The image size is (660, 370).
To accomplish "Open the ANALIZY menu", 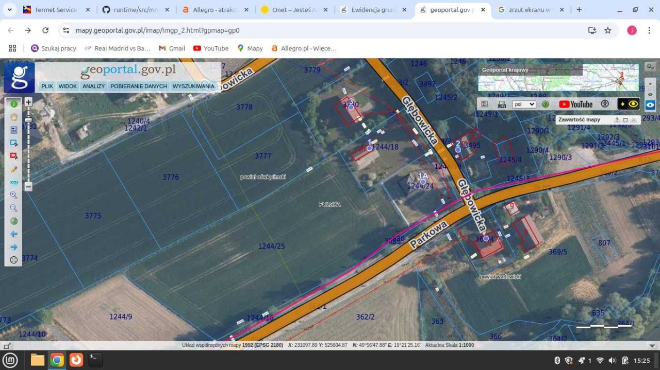I will pos(93,86).
